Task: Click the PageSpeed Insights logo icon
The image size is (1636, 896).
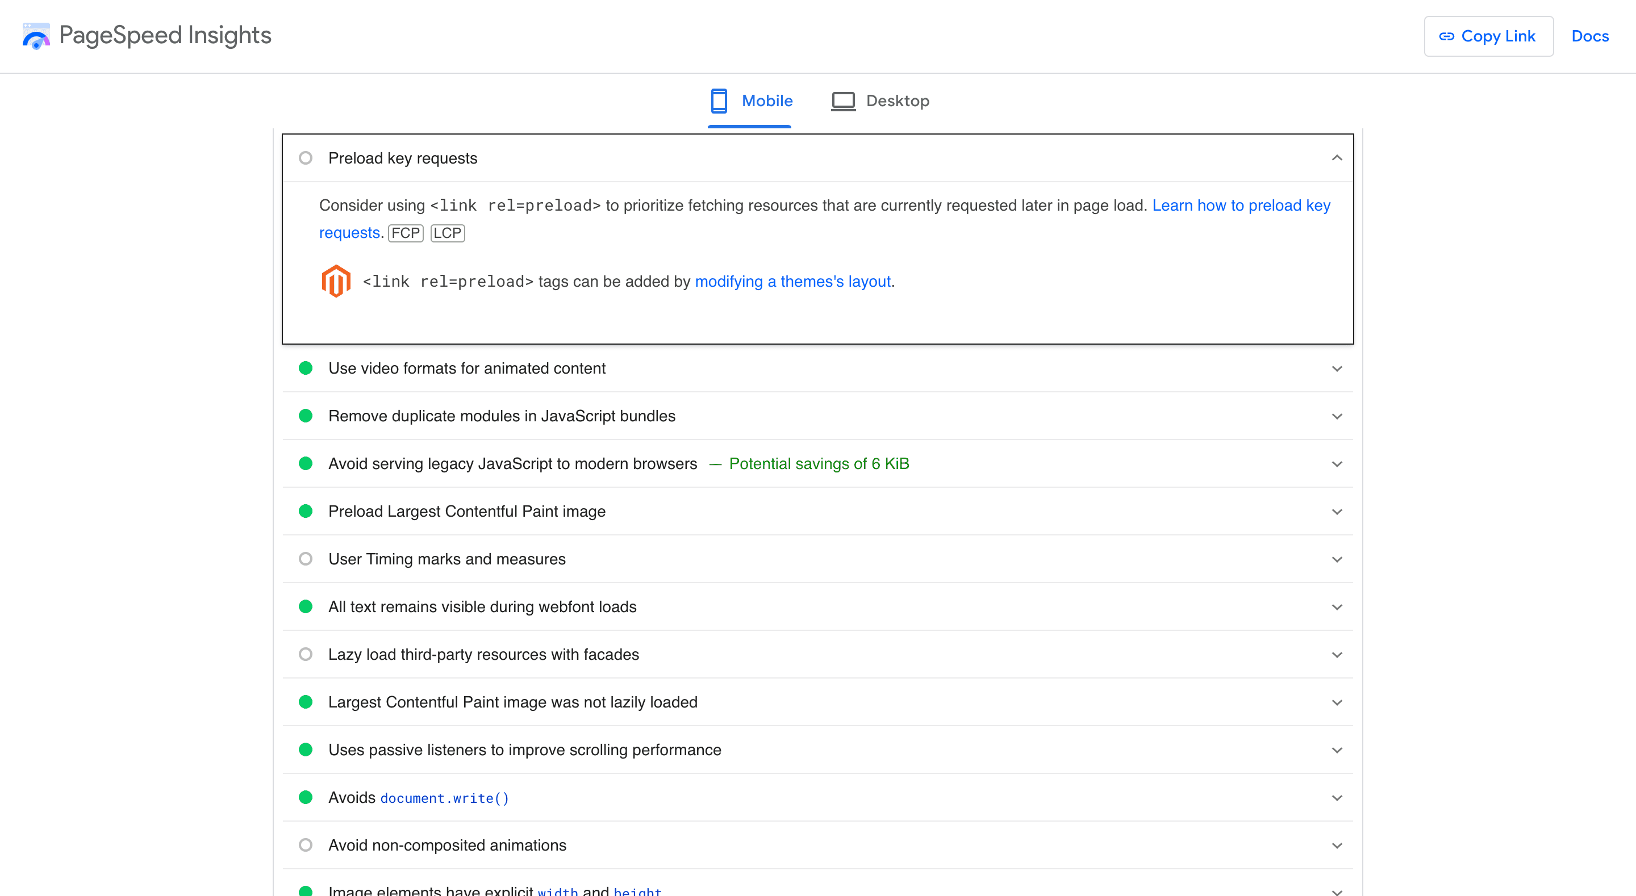Action: 36,36
